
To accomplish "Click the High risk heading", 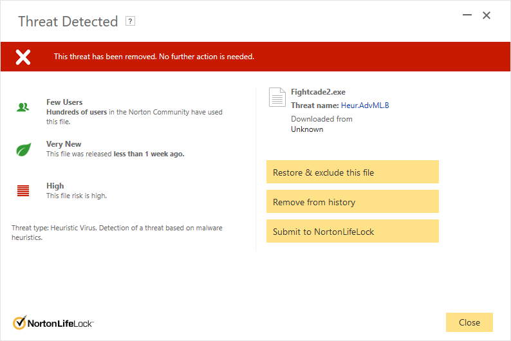I will [x=55, y=186].
